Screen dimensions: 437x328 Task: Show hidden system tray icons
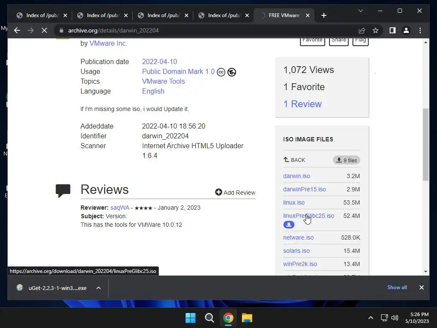[371, 318]
